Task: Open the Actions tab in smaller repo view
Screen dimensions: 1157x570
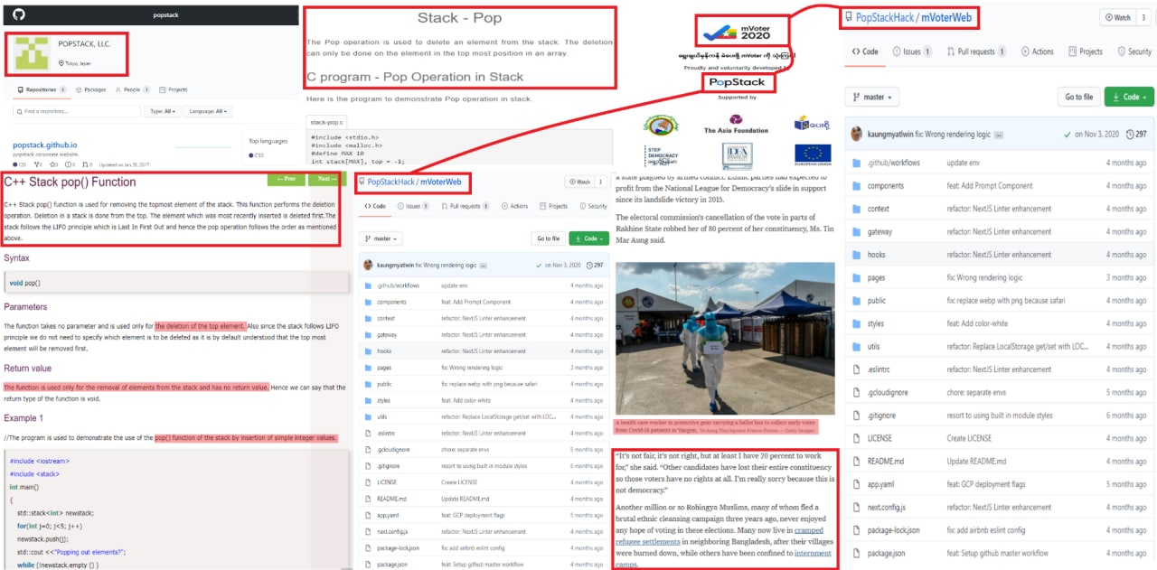Action: click(513, 206)
